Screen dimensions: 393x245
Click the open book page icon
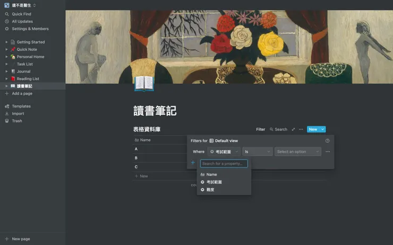[x=144, y=84]
